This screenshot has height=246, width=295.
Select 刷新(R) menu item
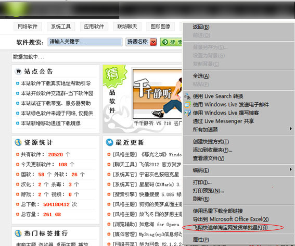click(x=201, y=199)
